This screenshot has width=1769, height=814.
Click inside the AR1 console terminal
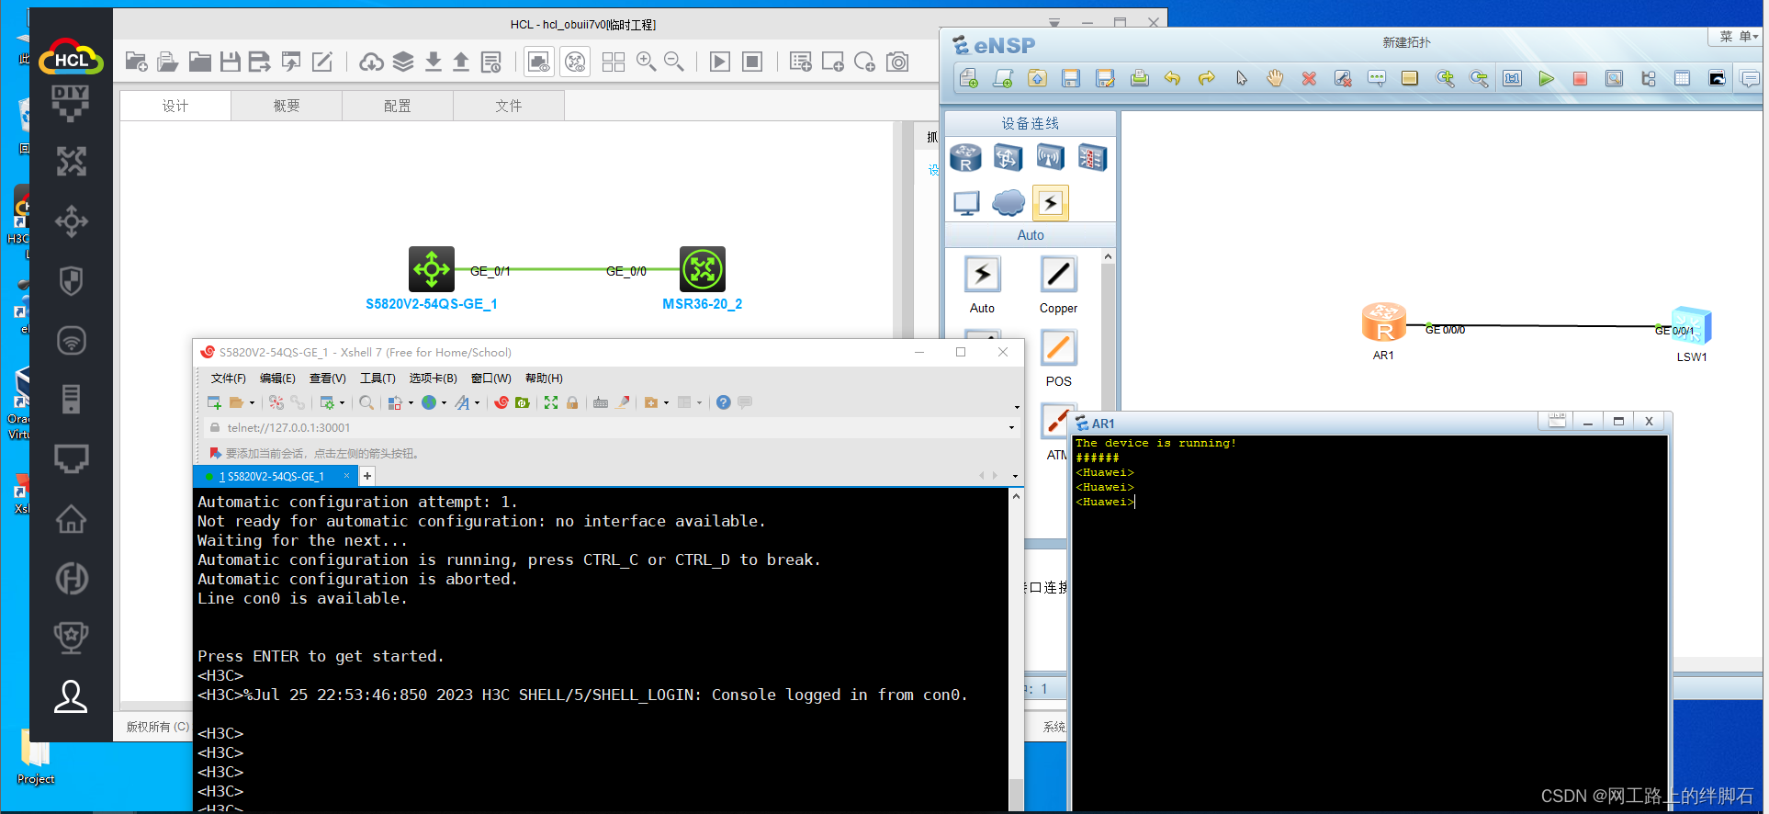coord(1369,625)
